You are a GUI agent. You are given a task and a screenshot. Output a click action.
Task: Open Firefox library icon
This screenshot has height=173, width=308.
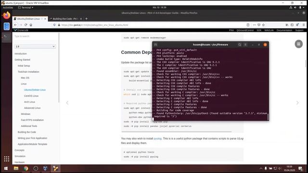287,25
